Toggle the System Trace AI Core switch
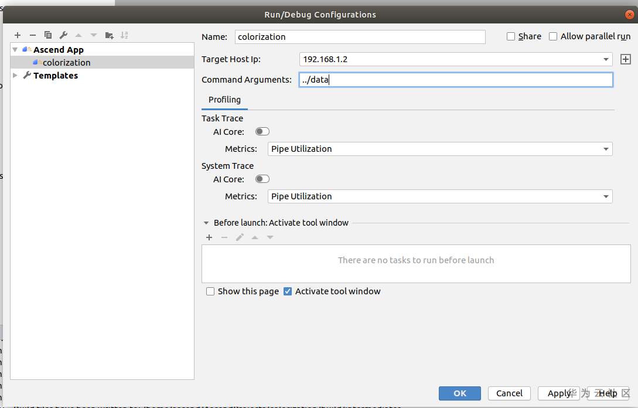This screenshot has height=408, width=638. pos(262,179)
